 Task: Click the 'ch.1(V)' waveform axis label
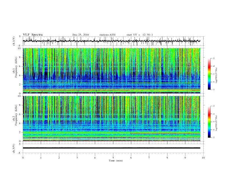pos(14,41)
